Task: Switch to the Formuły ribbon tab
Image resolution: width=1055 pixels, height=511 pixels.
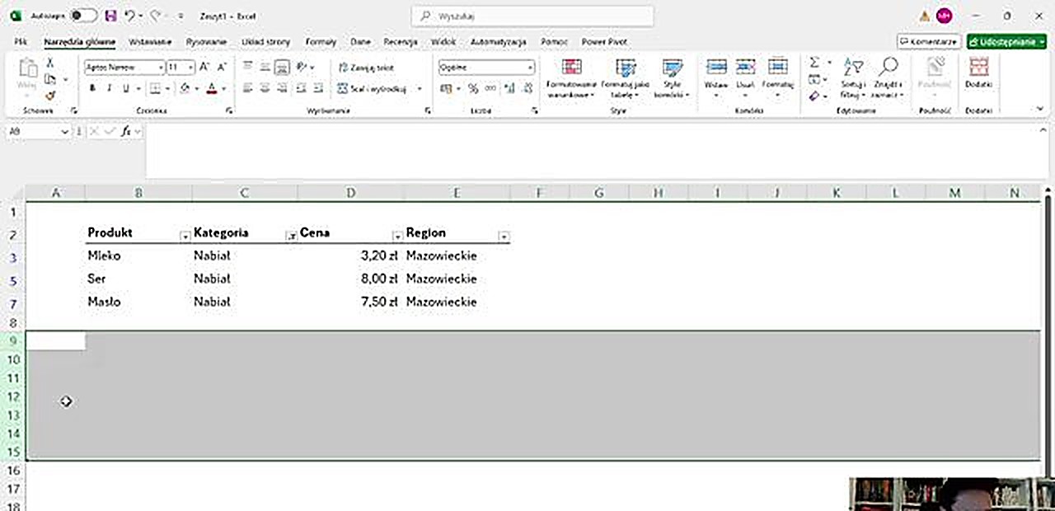Action: (x=321, y=42)
